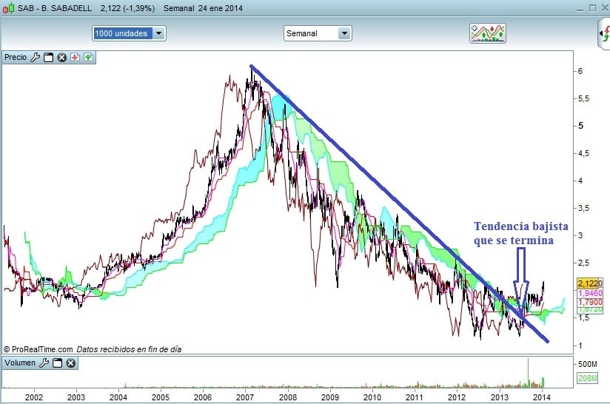
Task: Maximize the chart window
Action: click(x=592, y=8)
